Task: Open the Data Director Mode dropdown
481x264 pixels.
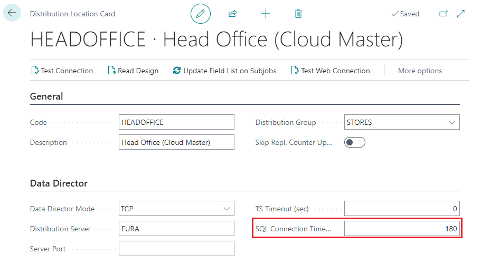Action: 227,209
